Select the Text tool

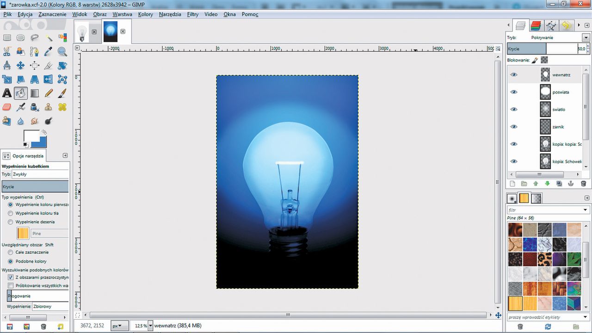pos(7,93)
